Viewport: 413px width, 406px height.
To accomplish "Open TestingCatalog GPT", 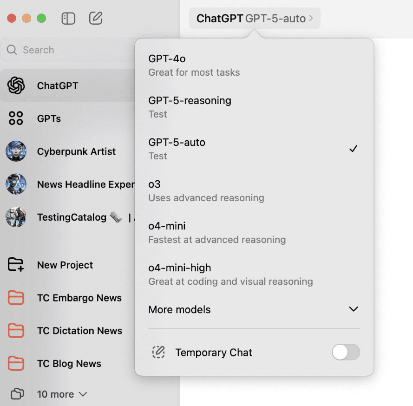I will [x=68, y=217].
